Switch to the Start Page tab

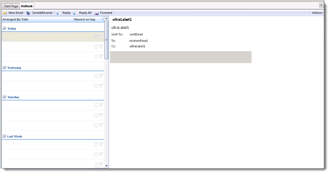(11, 6)
